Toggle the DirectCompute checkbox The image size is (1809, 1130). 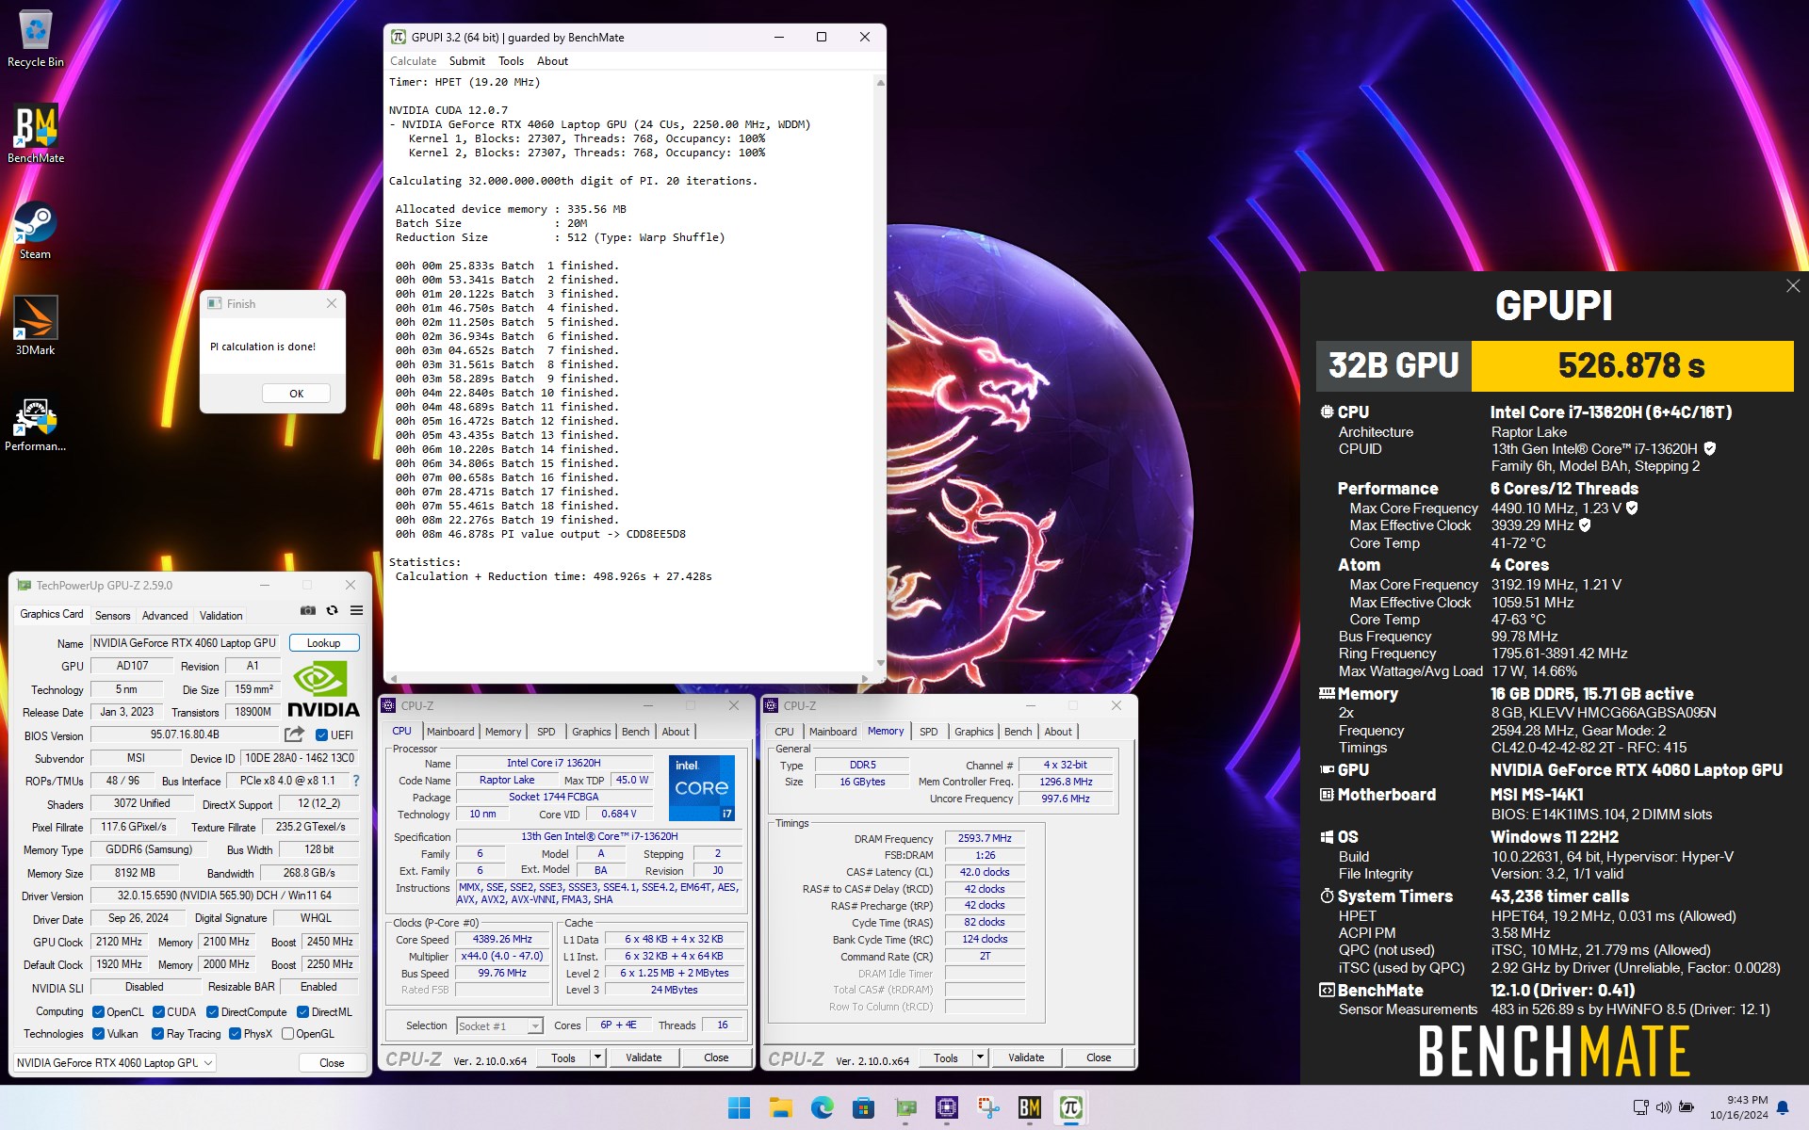[213, 1012]
